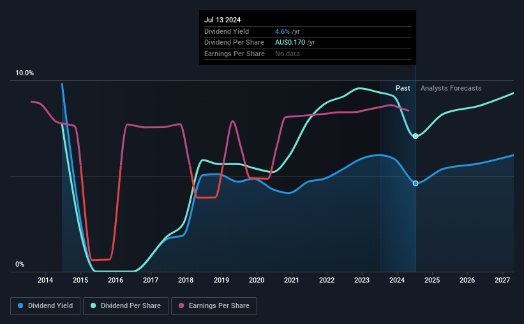Click the blue Dividend Yield legend dot

20,306
